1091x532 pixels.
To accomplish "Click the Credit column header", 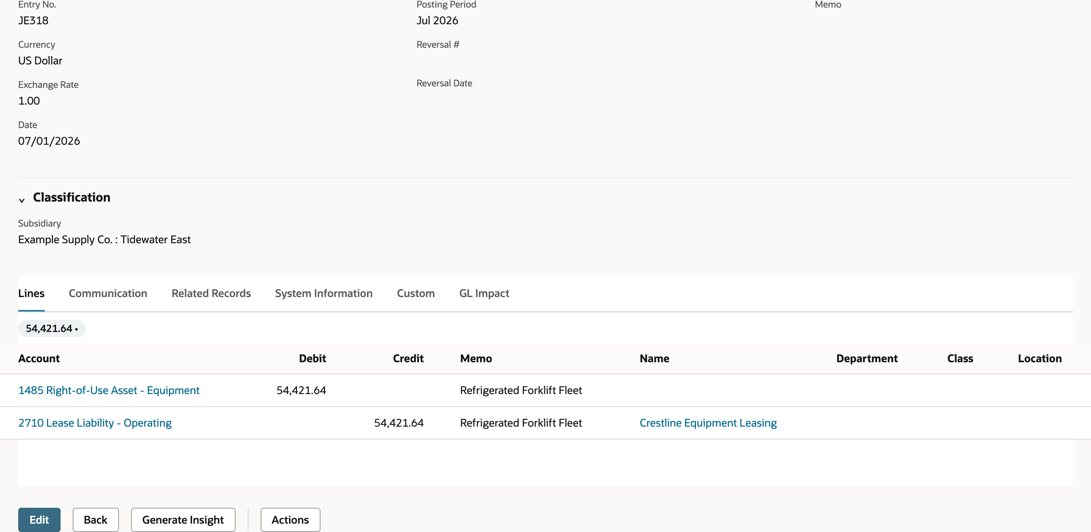I will tap(408, 358).
